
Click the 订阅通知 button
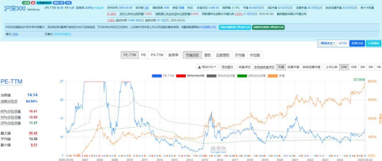click(373, 43)
